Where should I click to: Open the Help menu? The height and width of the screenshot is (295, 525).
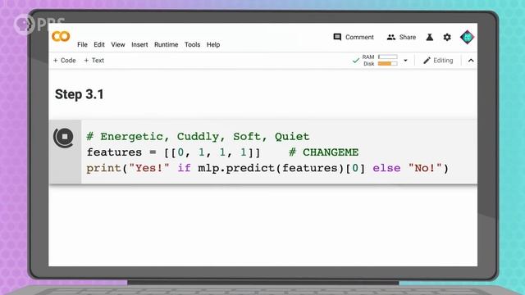pyautogui.click(x=213, y=44)
